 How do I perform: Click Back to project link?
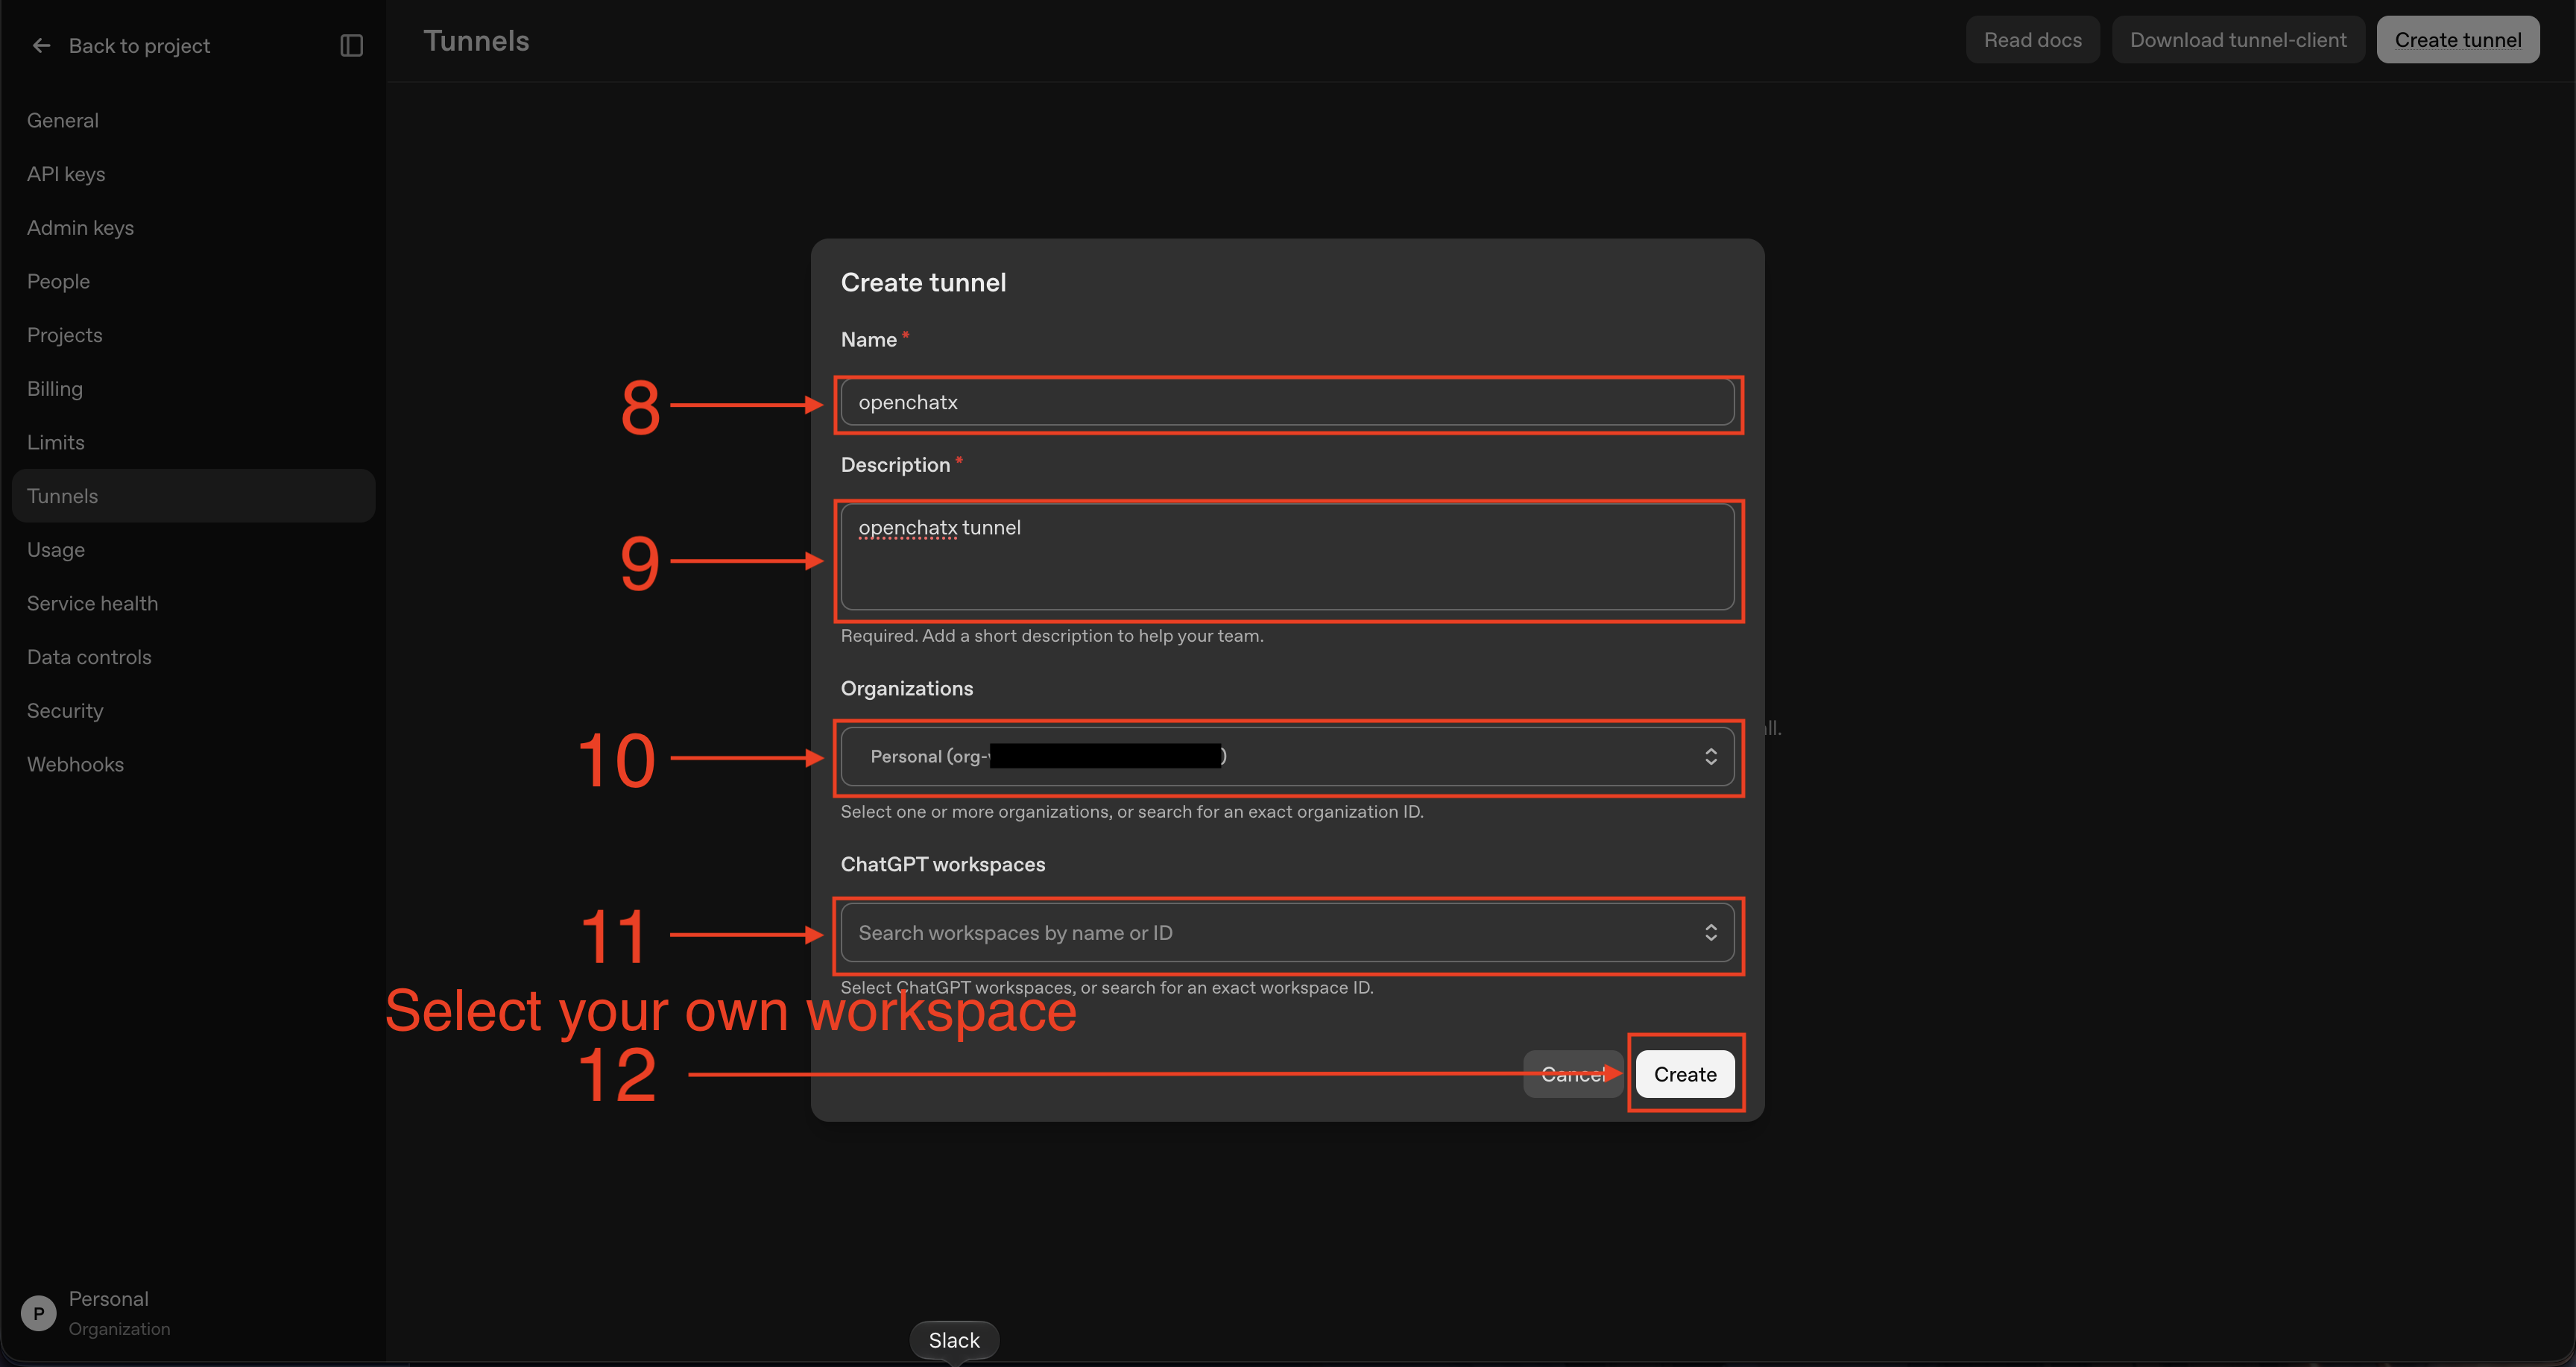pyautogui.click(x=139, y=46)
